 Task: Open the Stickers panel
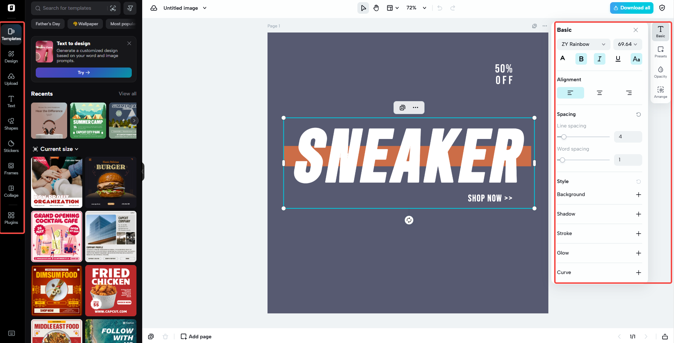point(11,146)
